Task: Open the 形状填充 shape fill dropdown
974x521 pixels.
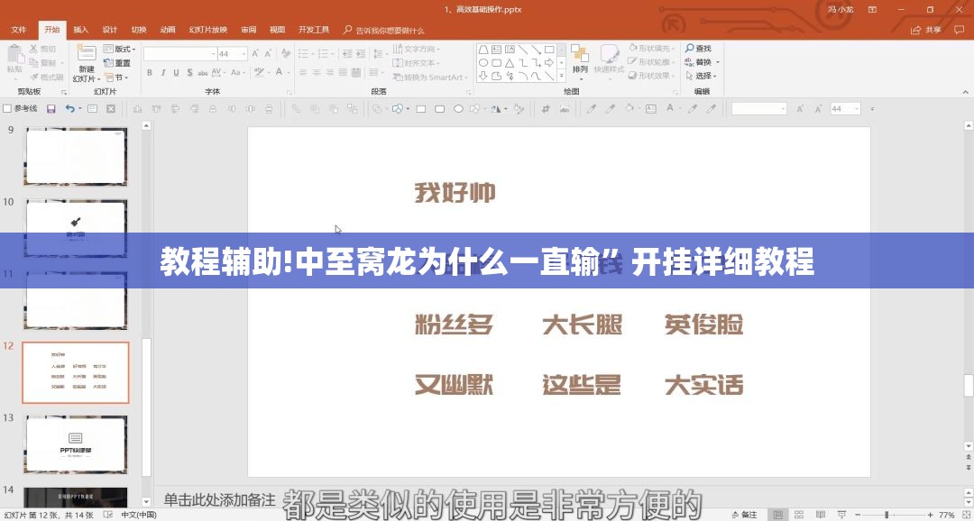Action: [x=652, y=48]
